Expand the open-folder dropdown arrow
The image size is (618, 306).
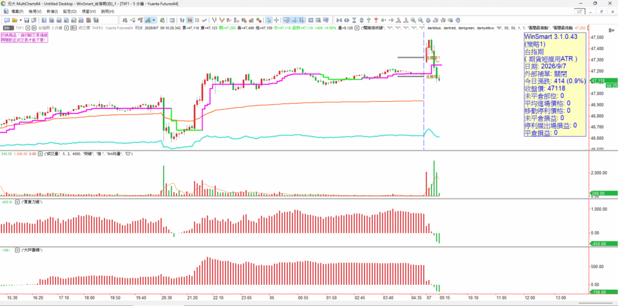[x=21, y=20]
